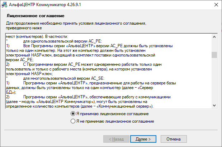Click the "Лицензионное соглашение" bold heading

(35, 16)
